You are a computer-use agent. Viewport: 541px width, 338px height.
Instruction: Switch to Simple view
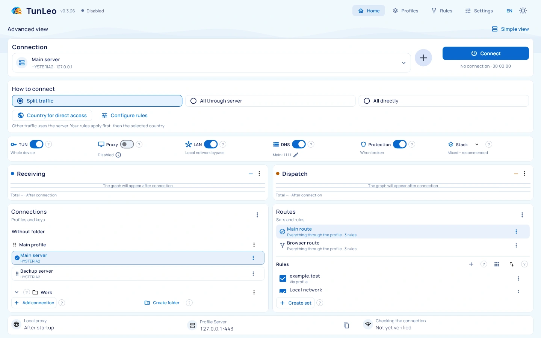(511, 29)
